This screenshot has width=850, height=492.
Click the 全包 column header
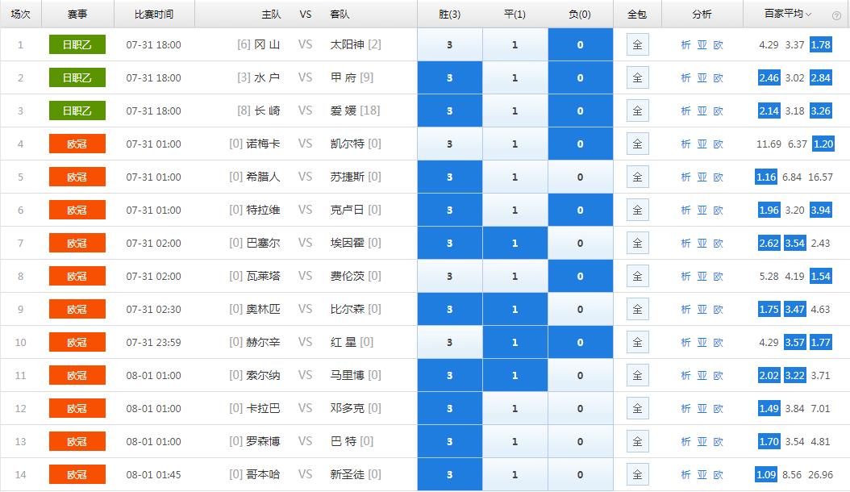pyautogui.click(x=637, y=14)
